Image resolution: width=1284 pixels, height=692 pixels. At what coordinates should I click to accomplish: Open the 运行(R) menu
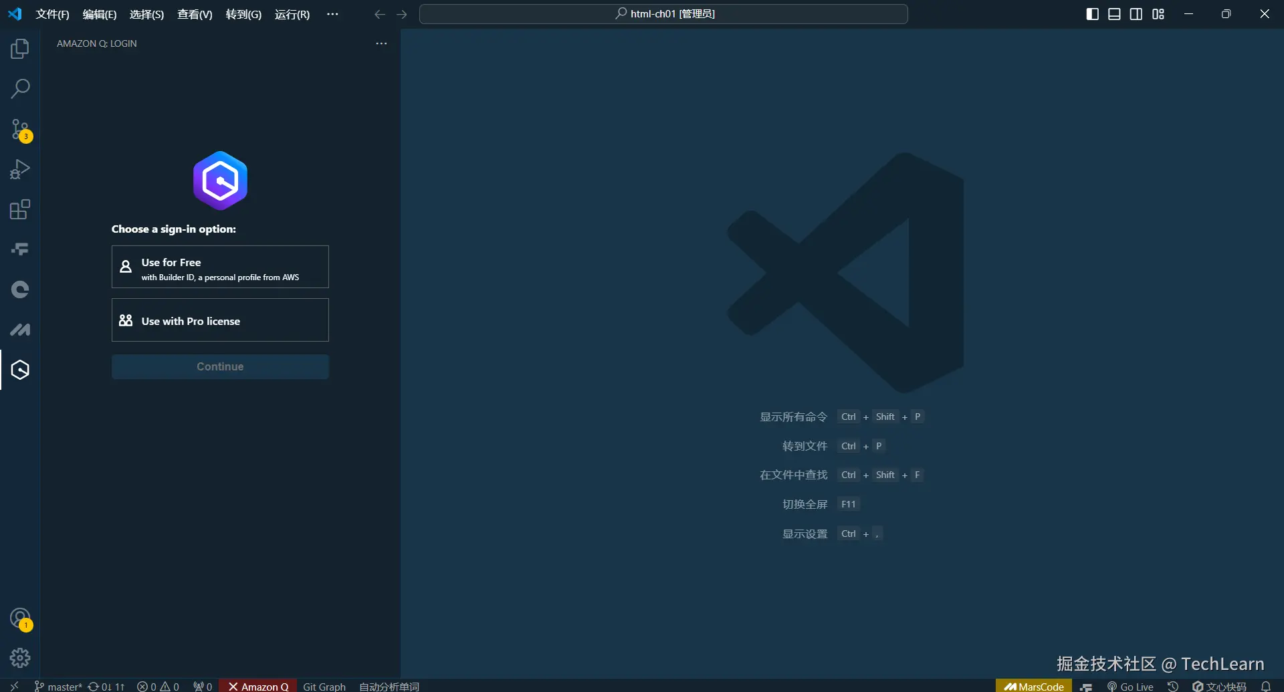(x=292, y=14)
